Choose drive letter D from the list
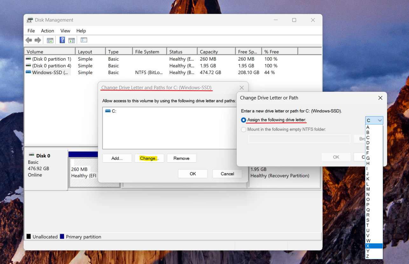409x264 pixels. click(x=374, y=143)
